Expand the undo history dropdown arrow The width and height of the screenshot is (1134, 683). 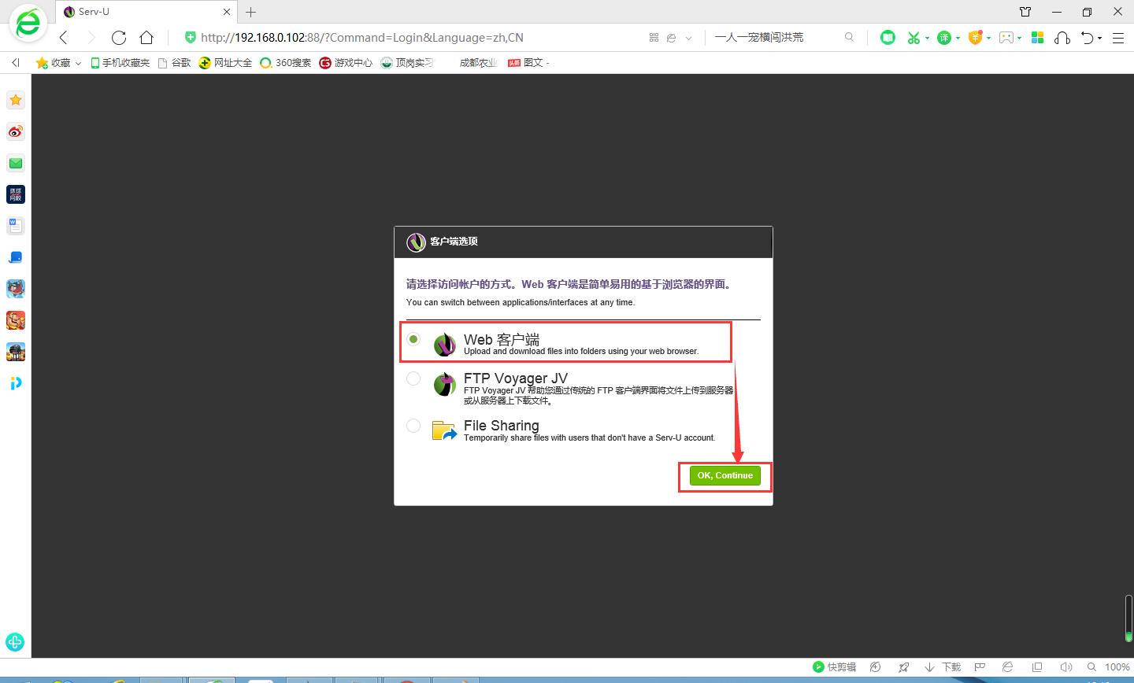click(1100, 38)
